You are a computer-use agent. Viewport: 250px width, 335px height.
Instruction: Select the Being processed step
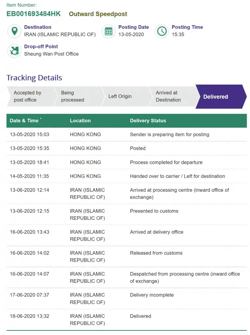(x=78, y=97)
